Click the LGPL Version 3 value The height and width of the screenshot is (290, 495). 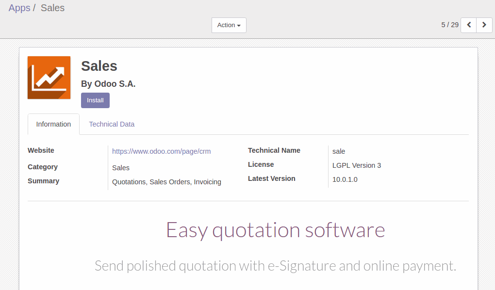coord(357,166)
